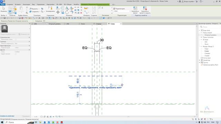The height and width of the screenshot is (124, 221).
Task: Toggle checkbox beside Задает начало property
Action: tap(16, 54)
